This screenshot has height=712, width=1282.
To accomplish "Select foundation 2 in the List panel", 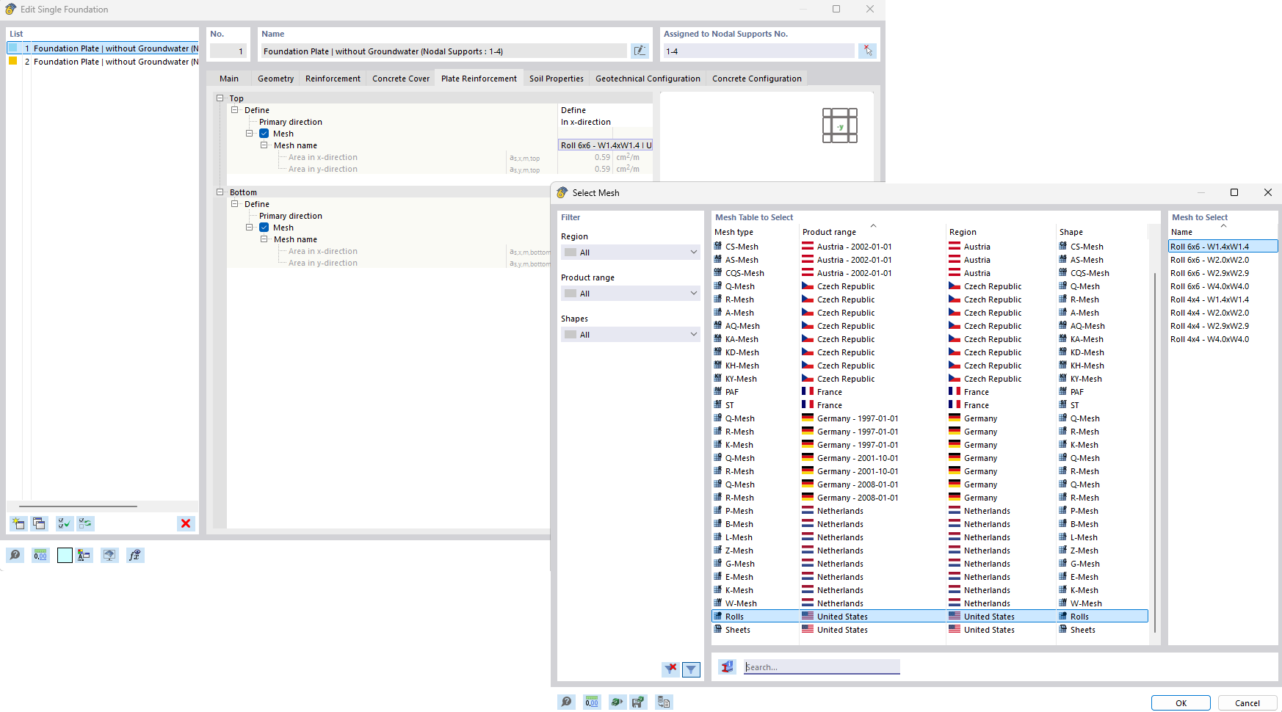I will [103, 62].
